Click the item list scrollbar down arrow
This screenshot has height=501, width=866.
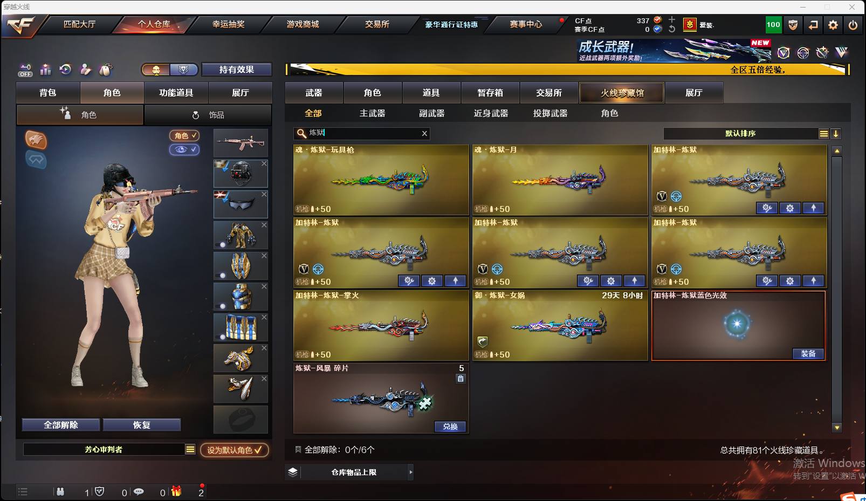click(837, 428)
